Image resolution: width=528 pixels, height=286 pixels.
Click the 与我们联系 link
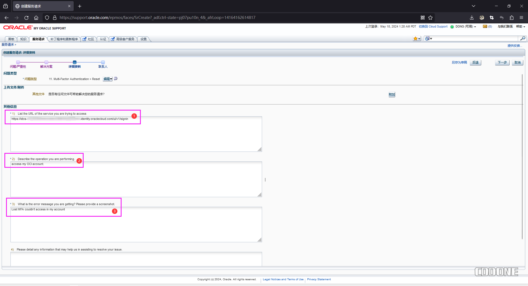click(505, 27)
